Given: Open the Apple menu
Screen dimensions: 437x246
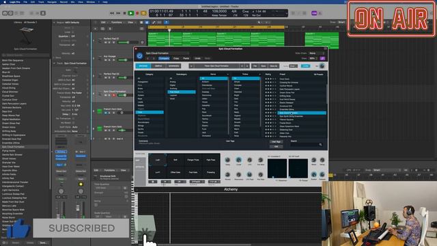Looking at the screenshot, I should pos(5,2).
